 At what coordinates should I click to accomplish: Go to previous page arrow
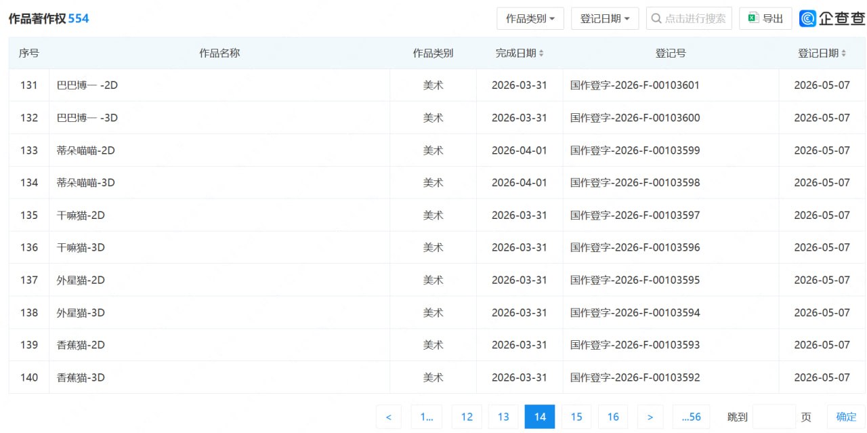tap(388, 417)
